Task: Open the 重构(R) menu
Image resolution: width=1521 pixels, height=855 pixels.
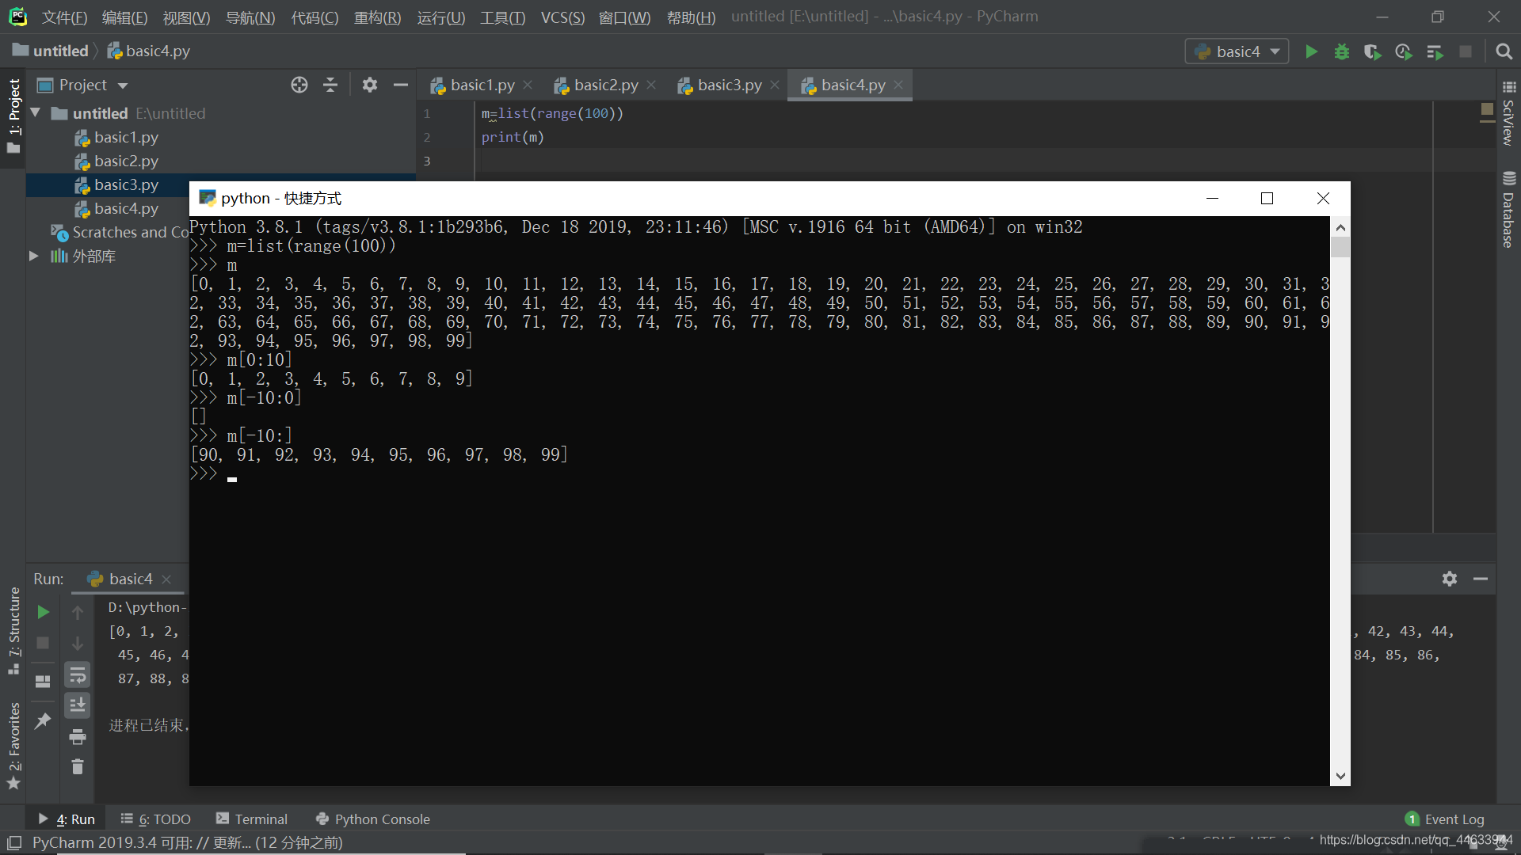Action: 377,17
